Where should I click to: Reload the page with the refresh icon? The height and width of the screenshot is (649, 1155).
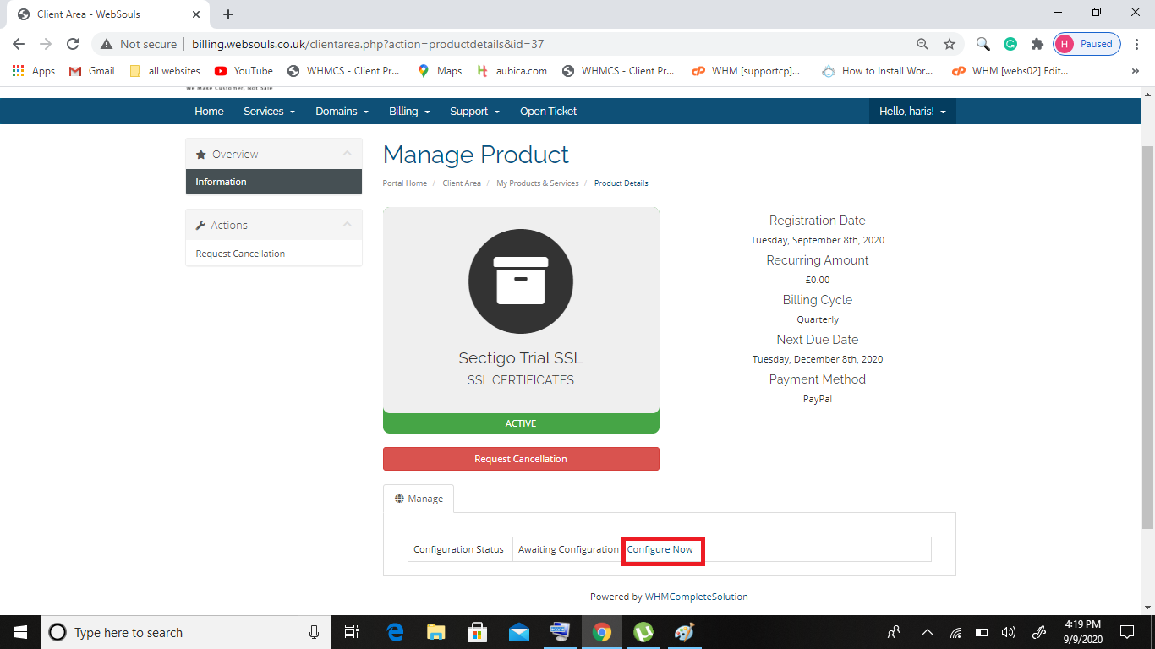[73, 44]
